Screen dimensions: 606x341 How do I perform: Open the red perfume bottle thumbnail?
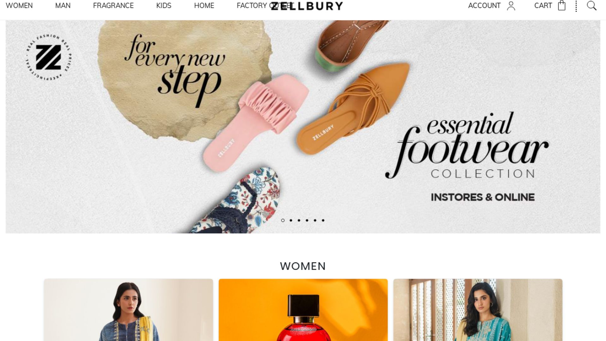[303, 310]
